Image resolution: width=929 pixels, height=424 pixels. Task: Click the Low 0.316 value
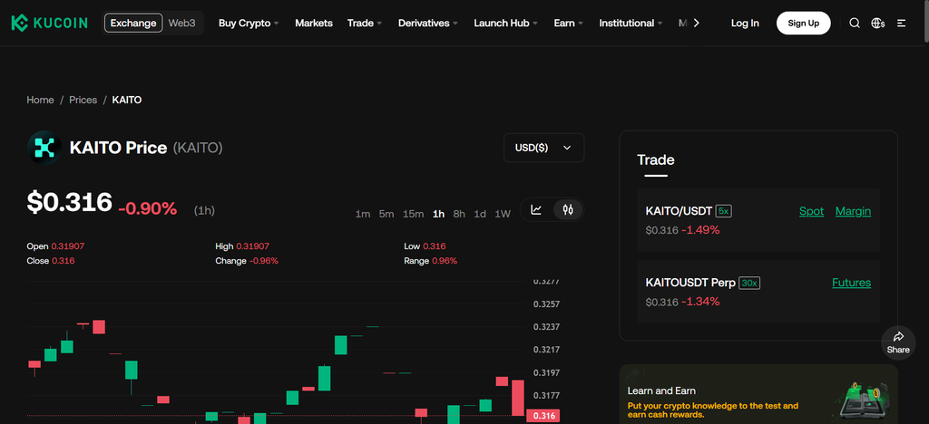tap(435, 246)
